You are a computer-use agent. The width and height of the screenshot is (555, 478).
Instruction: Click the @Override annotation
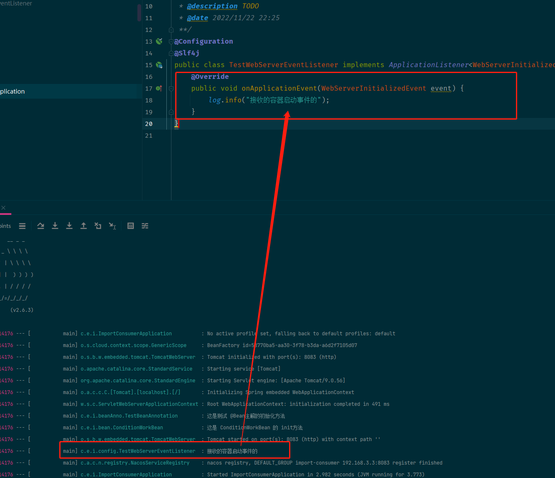pos(210,76)
